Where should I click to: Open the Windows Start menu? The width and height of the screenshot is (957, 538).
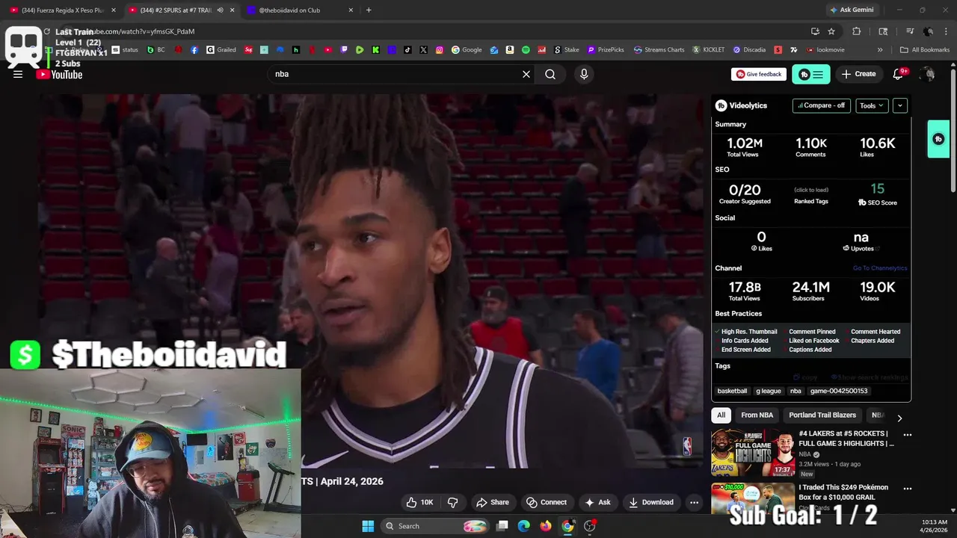368,526
